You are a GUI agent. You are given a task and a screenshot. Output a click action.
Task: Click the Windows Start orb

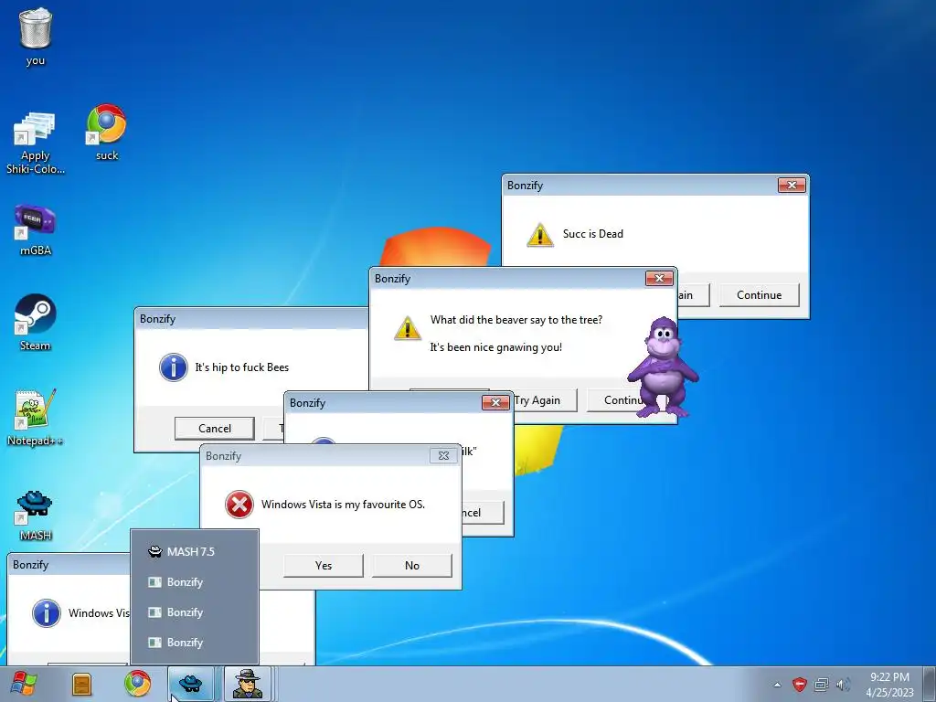click(x=24, y=684)
